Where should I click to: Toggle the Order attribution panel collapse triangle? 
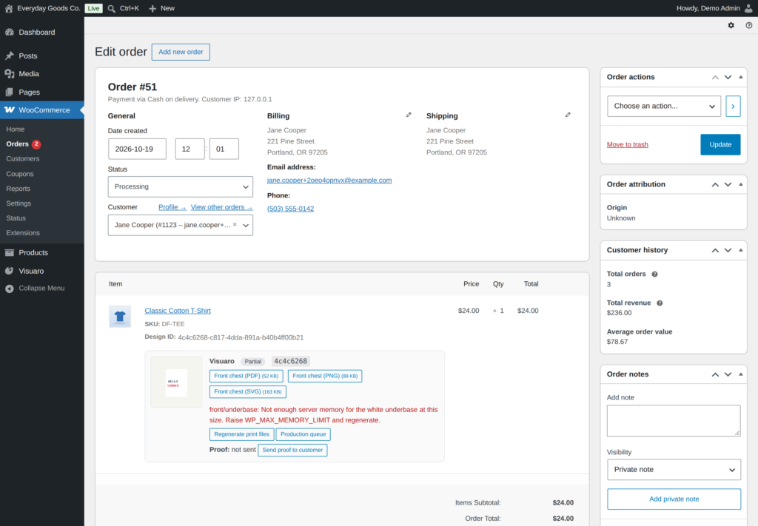pos(740,184)
